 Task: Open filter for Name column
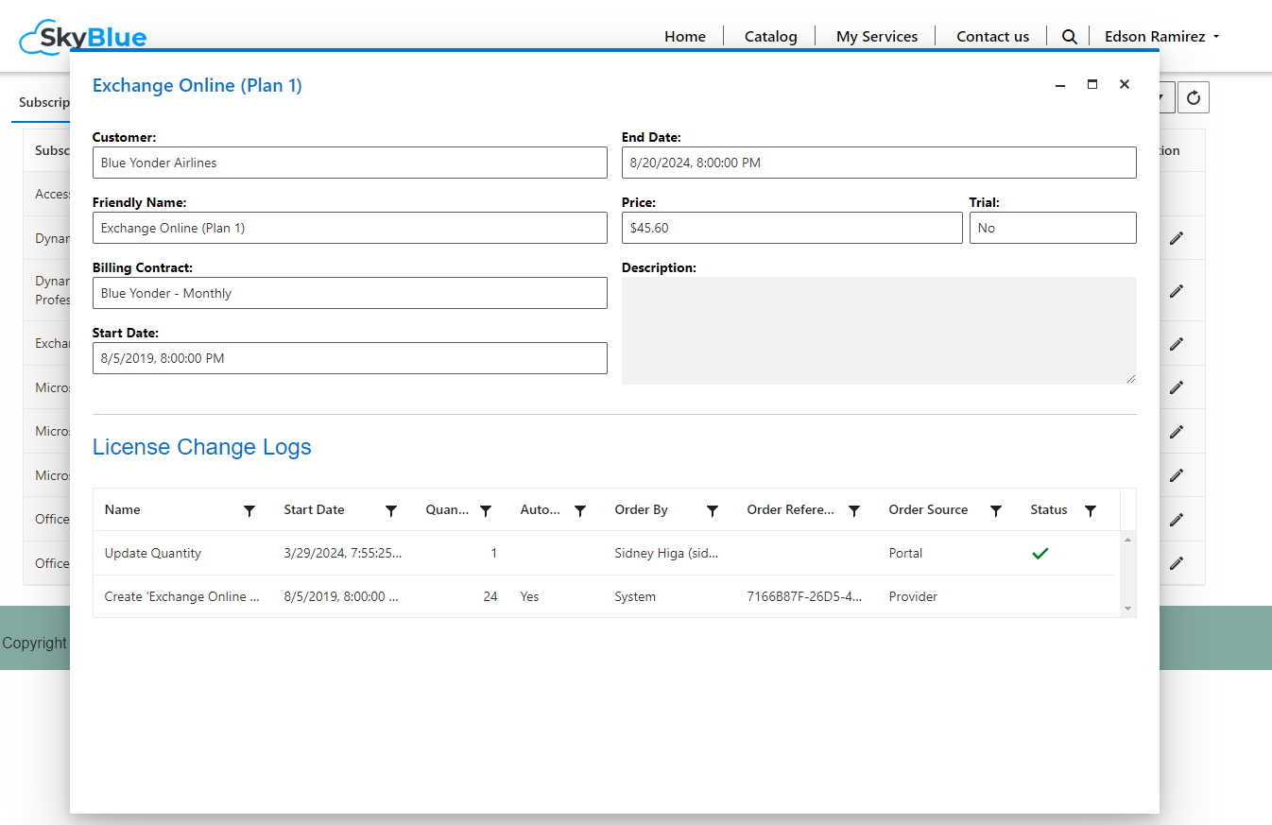(249, 510)
